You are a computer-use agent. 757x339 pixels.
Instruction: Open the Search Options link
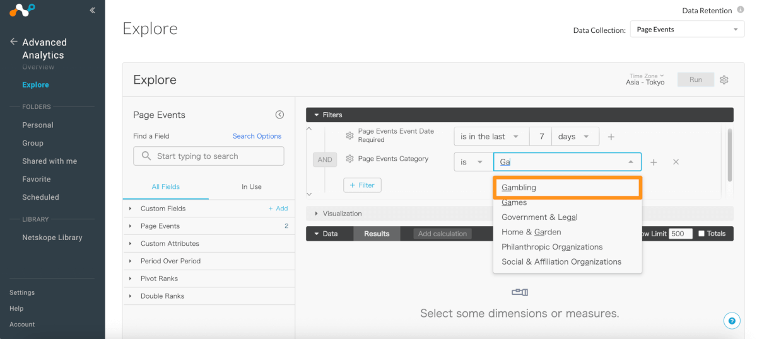(257, 136)
